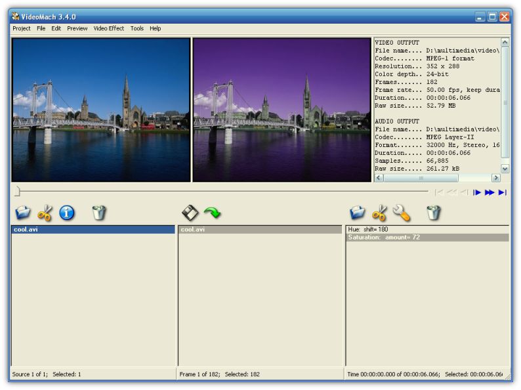
Task: Click the scissors icon in effects toolbar
Action: (x=379, y=213)
